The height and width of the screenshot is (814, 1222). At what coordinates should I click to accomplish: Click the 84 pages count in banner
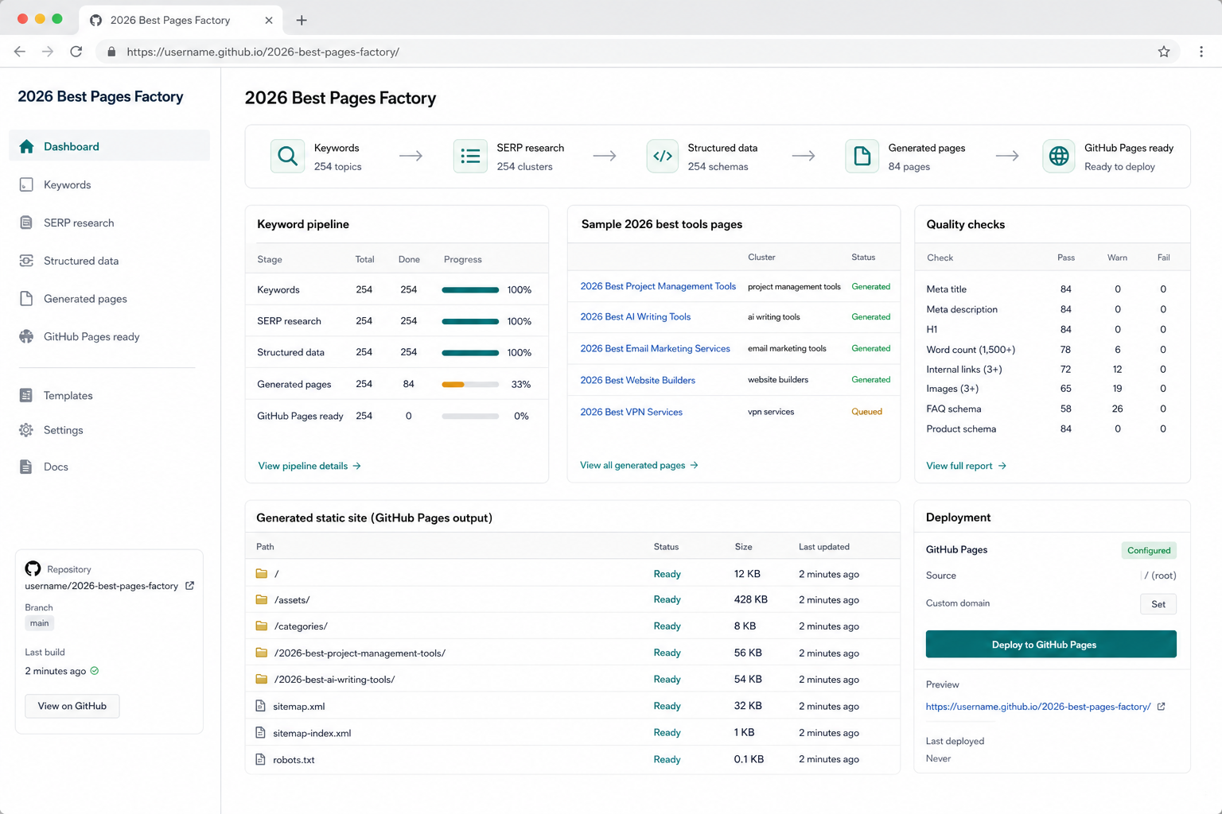909,166
